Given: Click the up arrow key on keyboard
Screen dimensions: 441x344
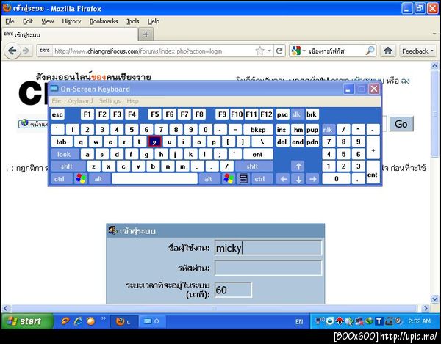Looking at the screenshot, I should tap(298, 166).
